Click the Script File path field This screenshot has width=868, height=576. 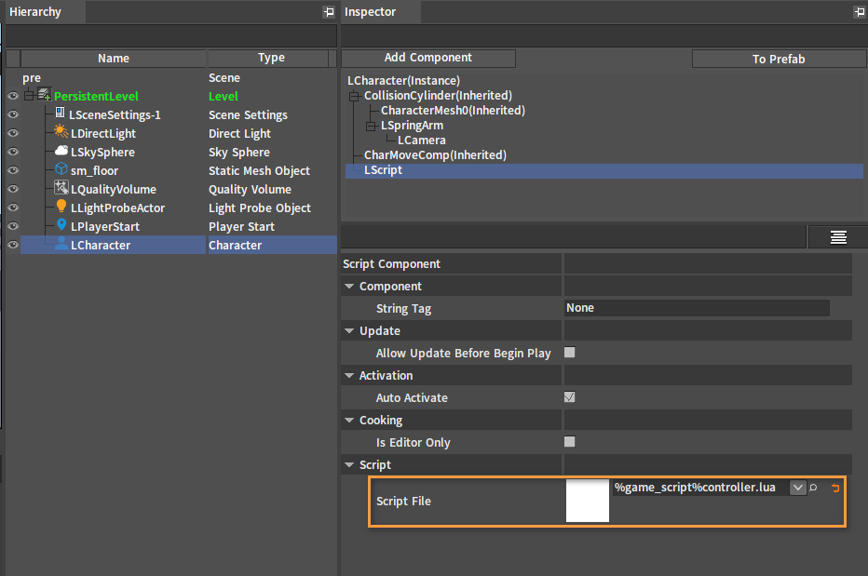coord(700,488)
